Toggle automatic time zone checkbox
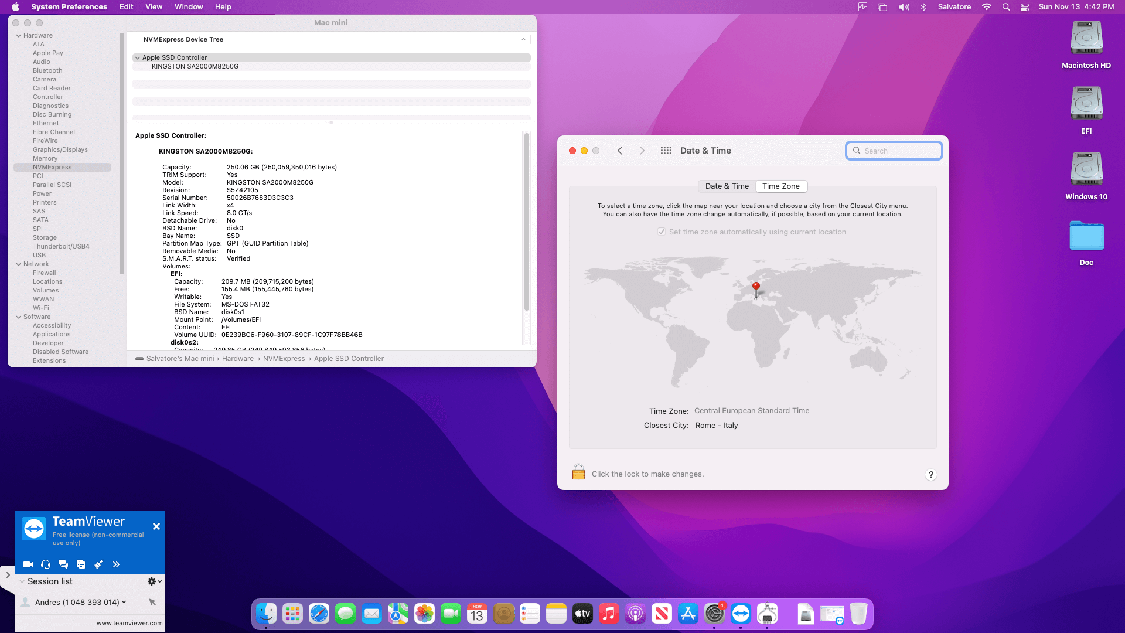The width and height of the screenshot is (1125, 633). pyautogui.click(x=662, y=232)
